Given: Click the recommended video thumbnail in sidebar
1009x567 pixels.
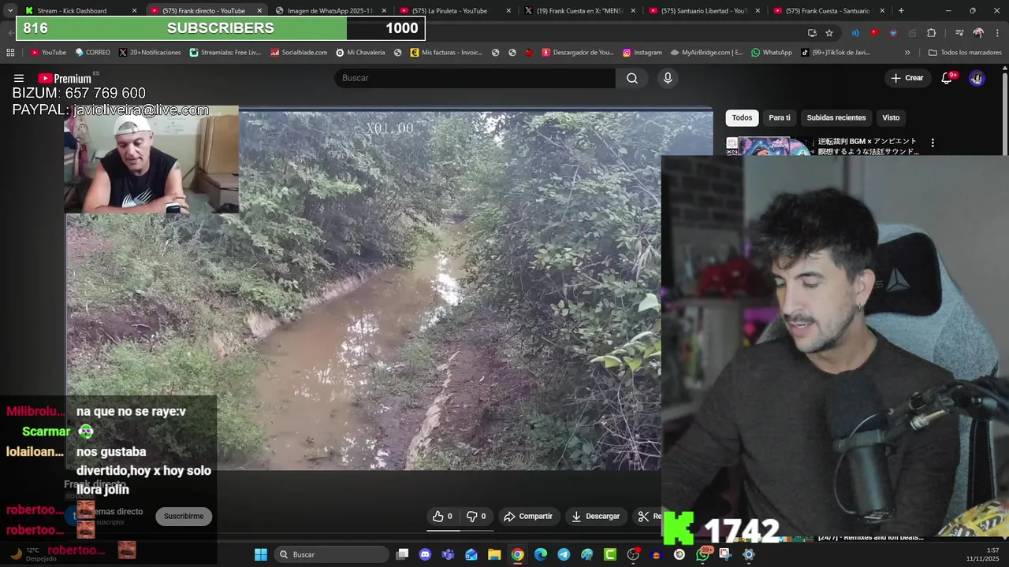Looking at the screenshot, I should [x=769, y=146].
